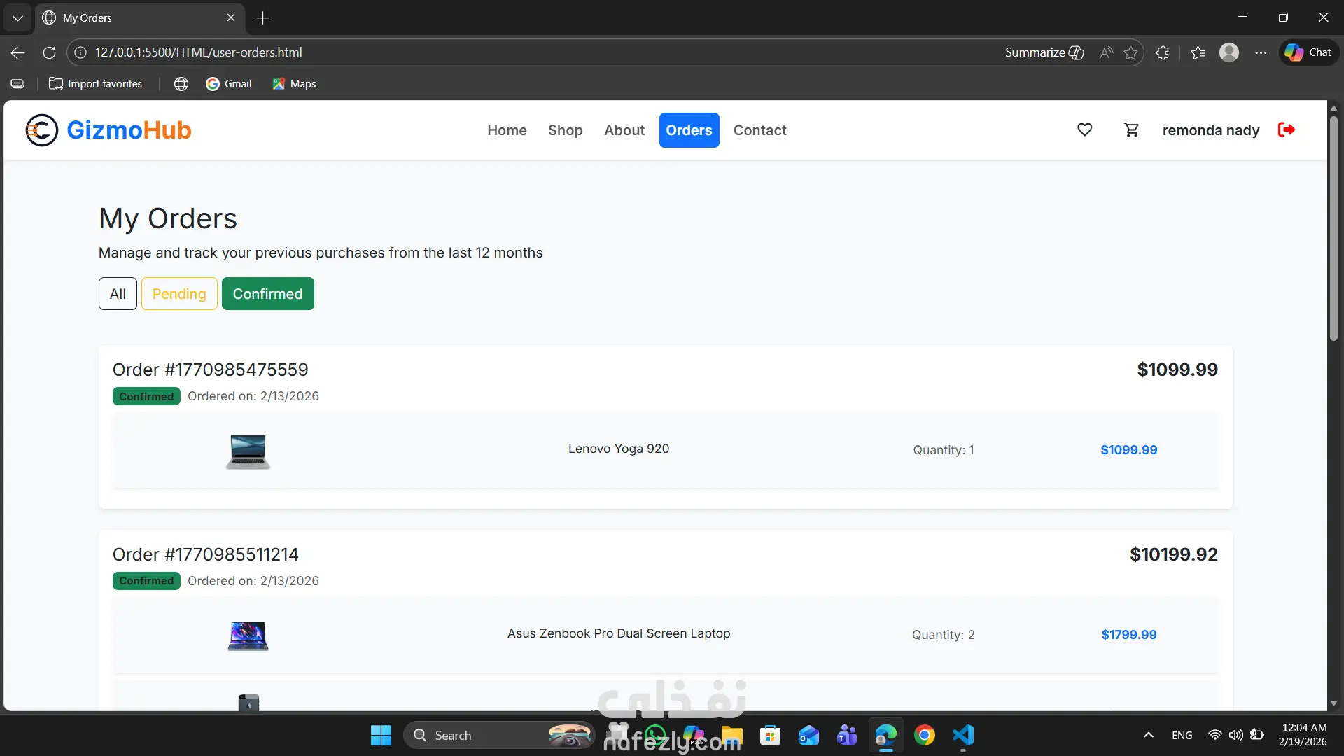Filter orders by Pending status
Viewport: 1344px width, 756px height.
[179, 294]
